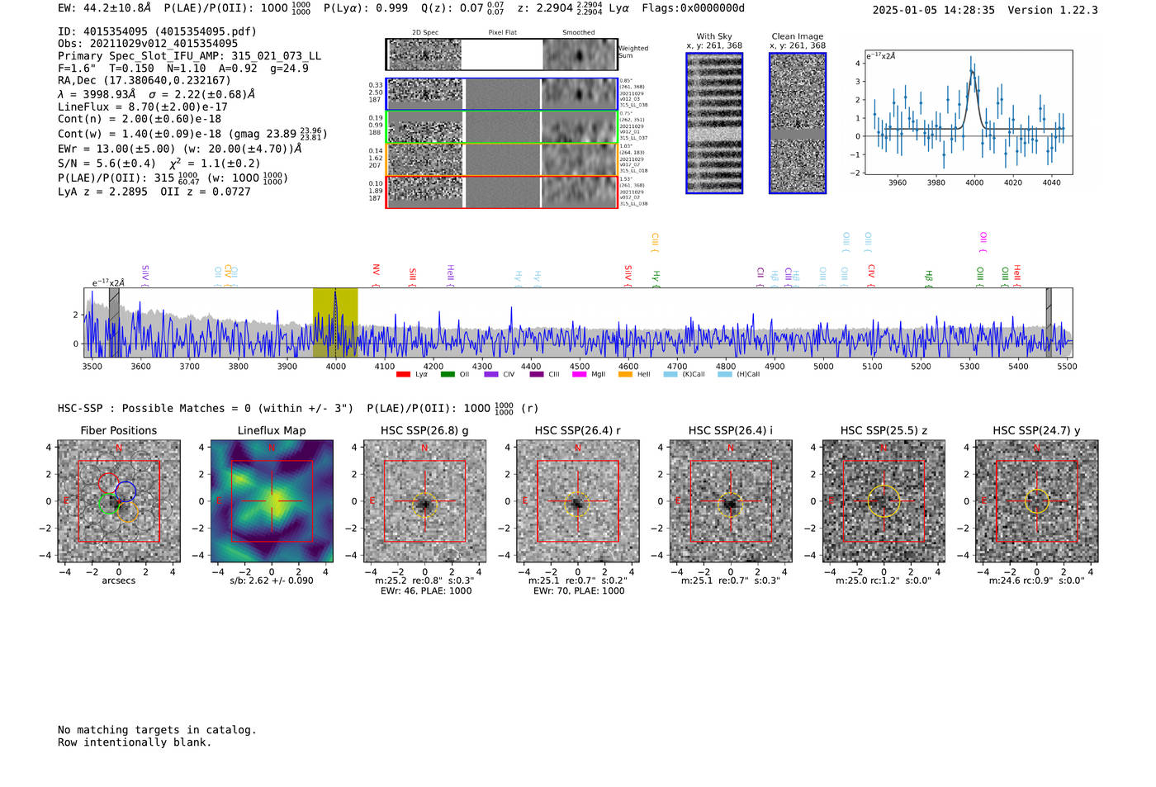Click the Row intentionally blank text
Screen dimensions: 1156x787
pos(135,742)
